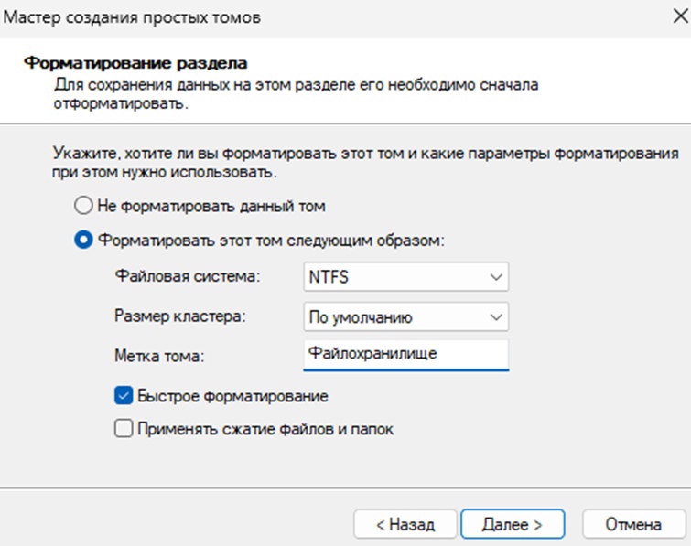Focus the 'Файлохранилище' volume label field
Viewport: 691px width, 546px height.
(x=405, y=355)
